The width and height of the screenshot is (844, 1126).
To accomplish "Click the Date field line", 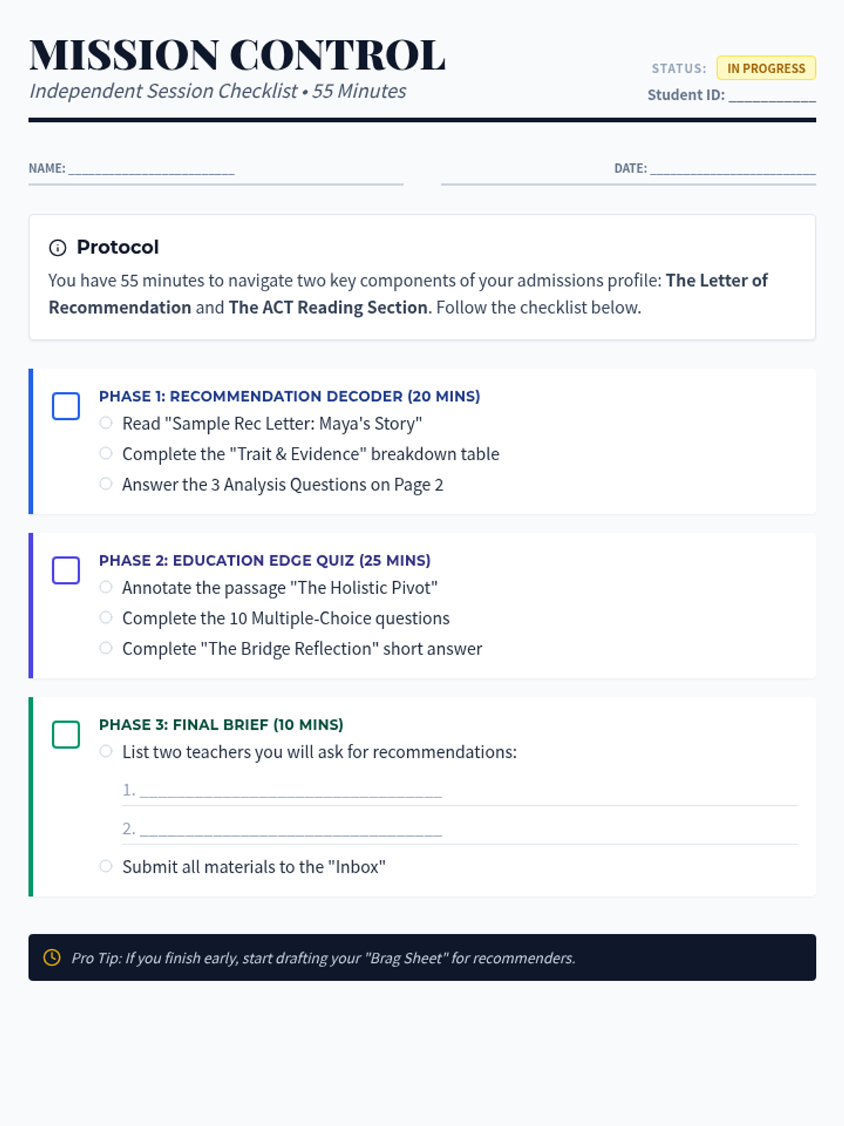I will pos(732,169).
